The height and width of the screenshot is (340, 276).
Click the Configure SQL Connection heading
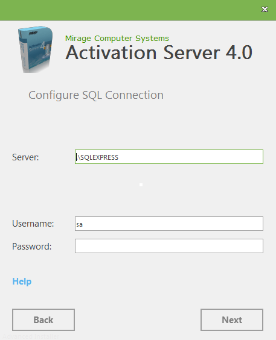[x=96, y=95]
